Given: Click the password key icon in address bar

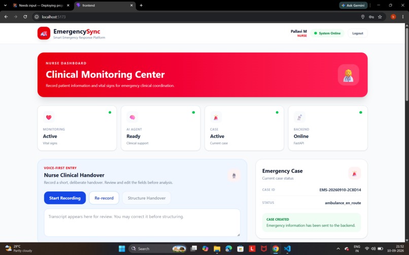Looking at the screenshot, I should point(371,17).
